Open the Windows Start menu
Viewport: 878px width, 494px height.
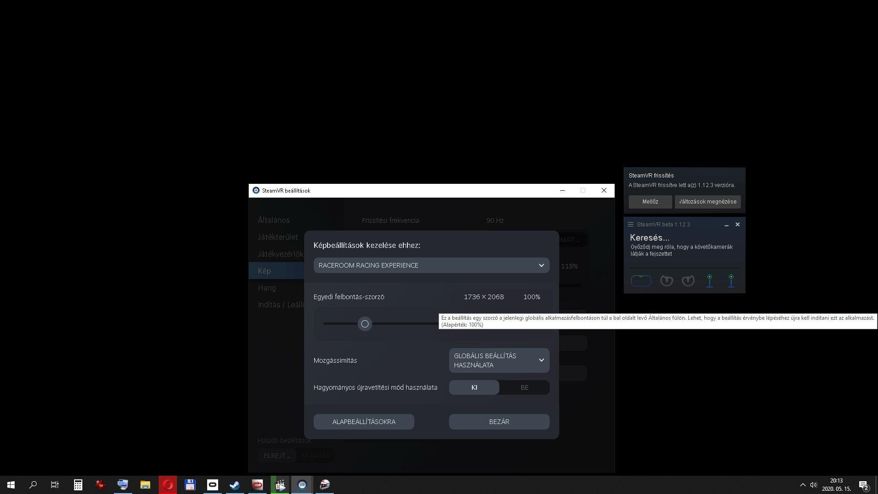(x=11, y=485)
